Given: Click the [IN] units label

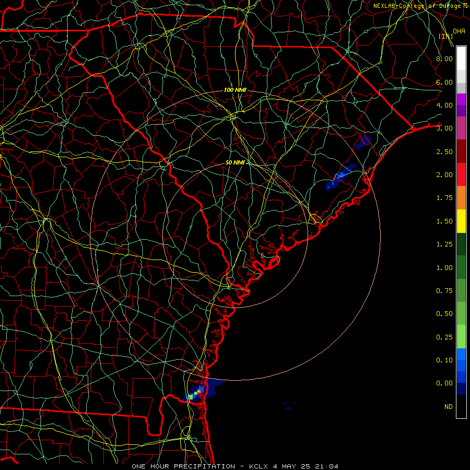Looking at the screenshot, I should [445, 36].
